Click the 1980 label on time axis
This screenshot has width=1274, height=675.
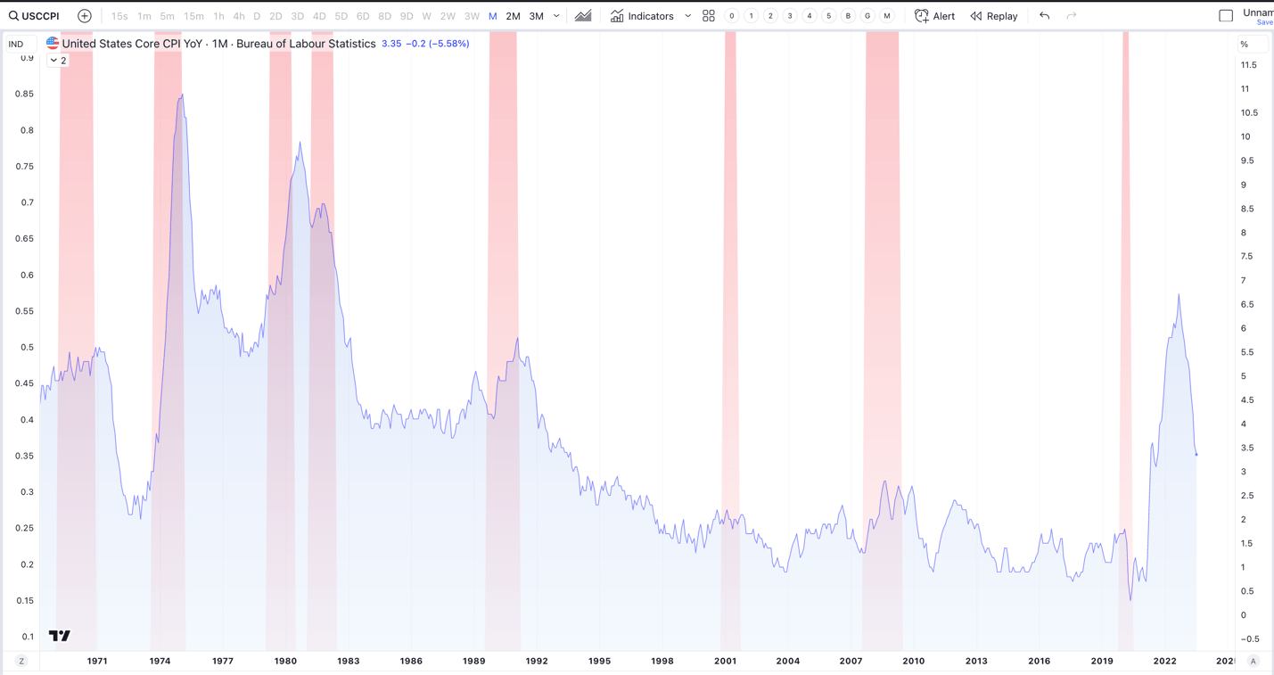[285, 661]
